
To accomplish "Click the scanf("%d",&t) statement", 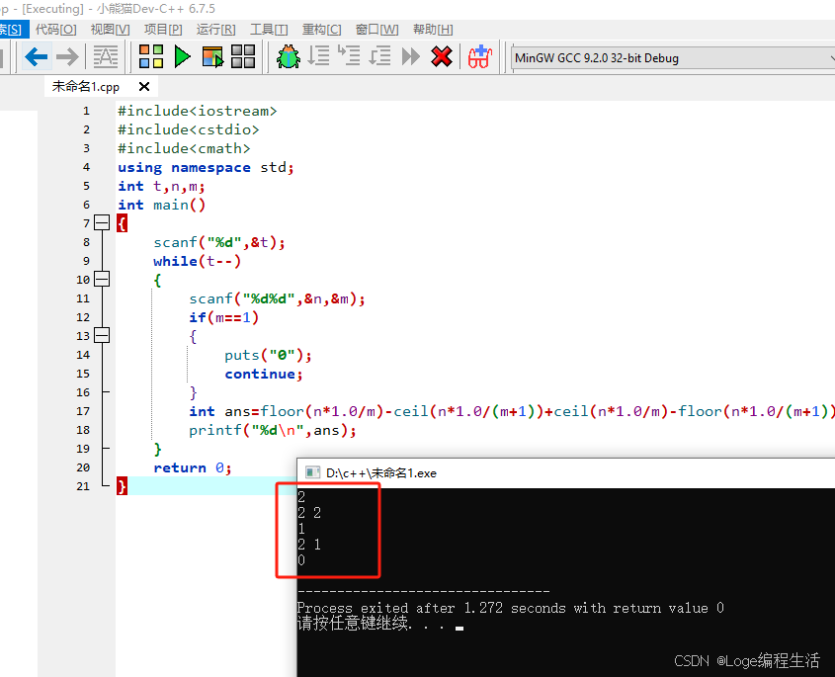I will point(219,242).
